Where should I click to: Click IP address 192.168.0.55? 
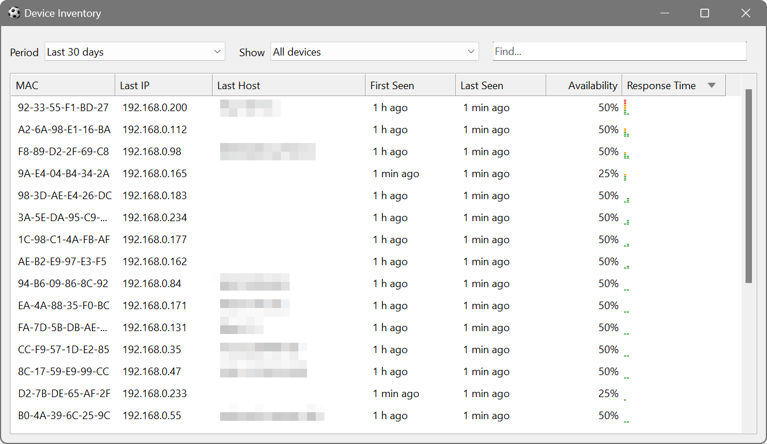tap(152, 416)
